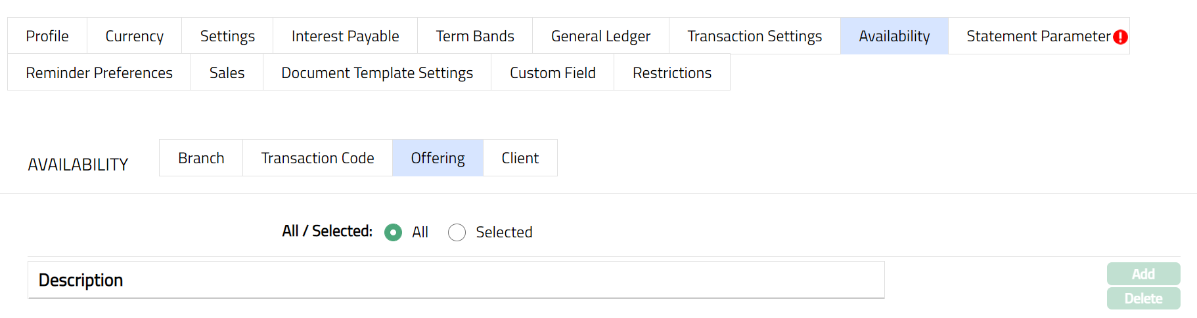Viewport: 1197px width, 318px height.
Task: Open the General Ledger tab
Action: 600,36
